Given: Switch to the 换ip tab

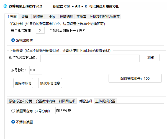Looking at the screenshot, I should pos(52,17).
